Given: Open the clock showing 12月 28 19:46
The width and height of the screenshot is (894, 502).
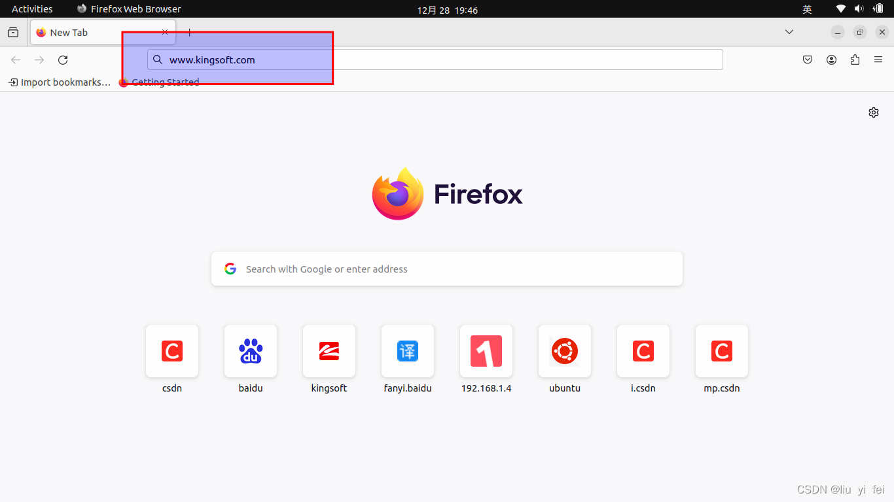Looking at the screenshot, I should (448, 10).
